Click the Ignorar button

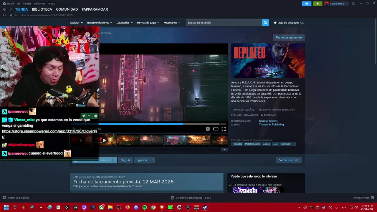click(142, 160)
